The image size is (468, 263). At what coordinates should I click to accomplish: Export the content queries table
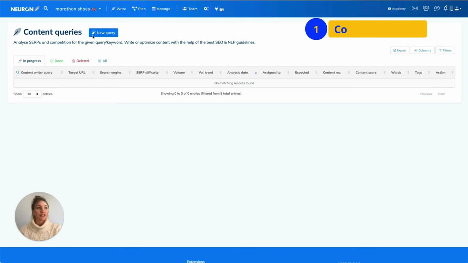pos(400,50)
